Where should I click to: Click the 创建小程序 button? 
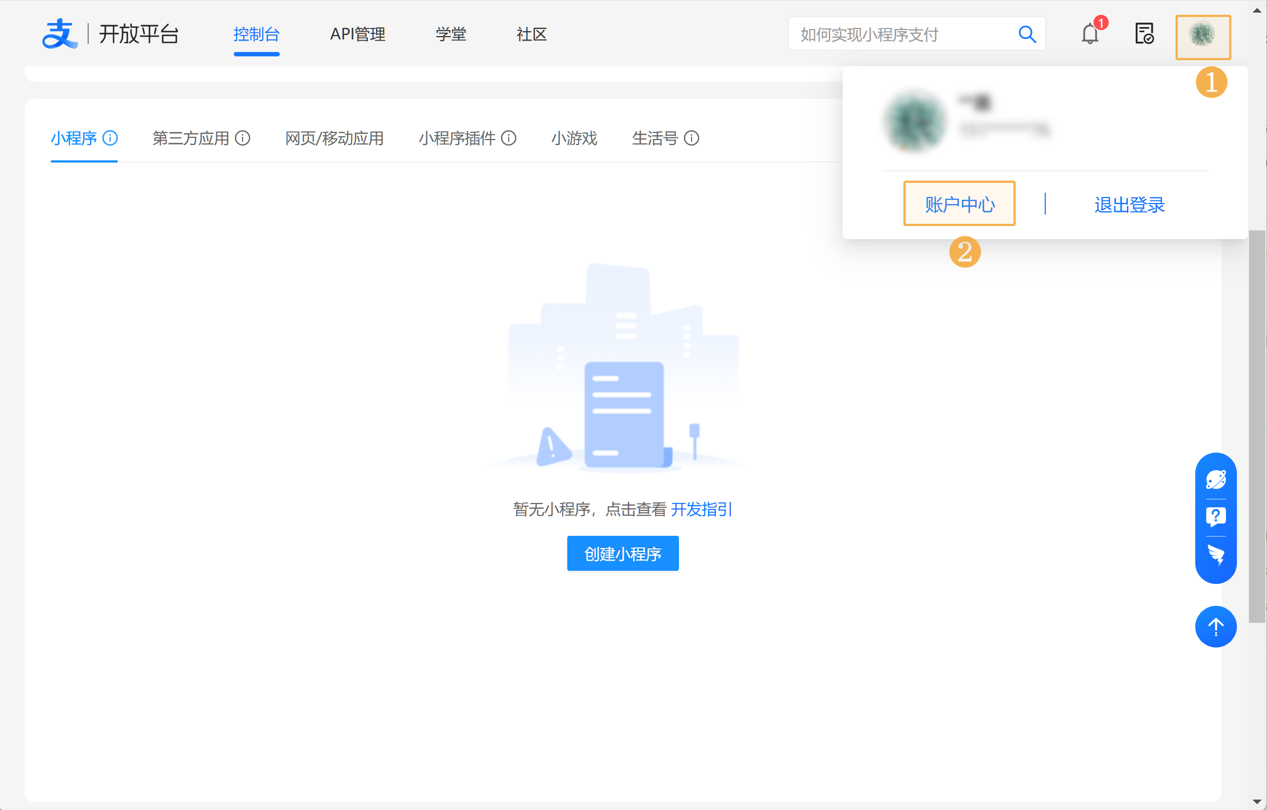point(623,553)
